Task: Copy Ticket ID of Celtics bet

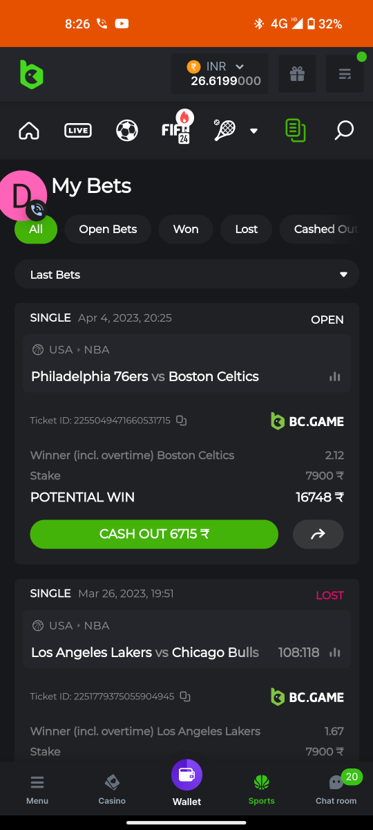Action: (x=181, y=421)
